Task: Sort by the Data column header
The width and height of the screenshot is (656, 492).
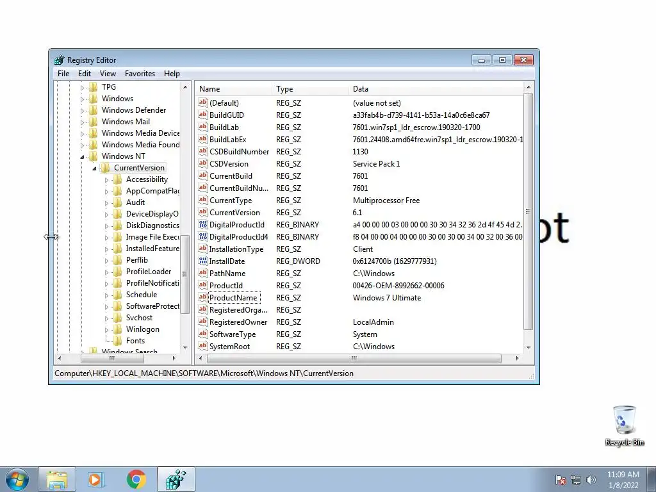Action: click(436, 88)
